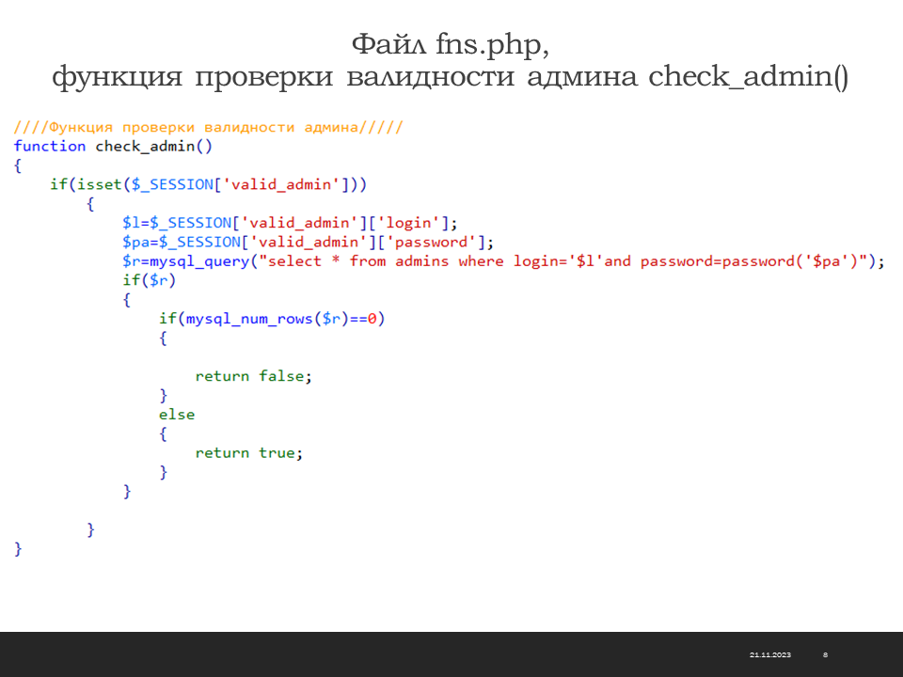Click the final closing brace of the function
Screen dimensions: 903x677
(18, 548)
